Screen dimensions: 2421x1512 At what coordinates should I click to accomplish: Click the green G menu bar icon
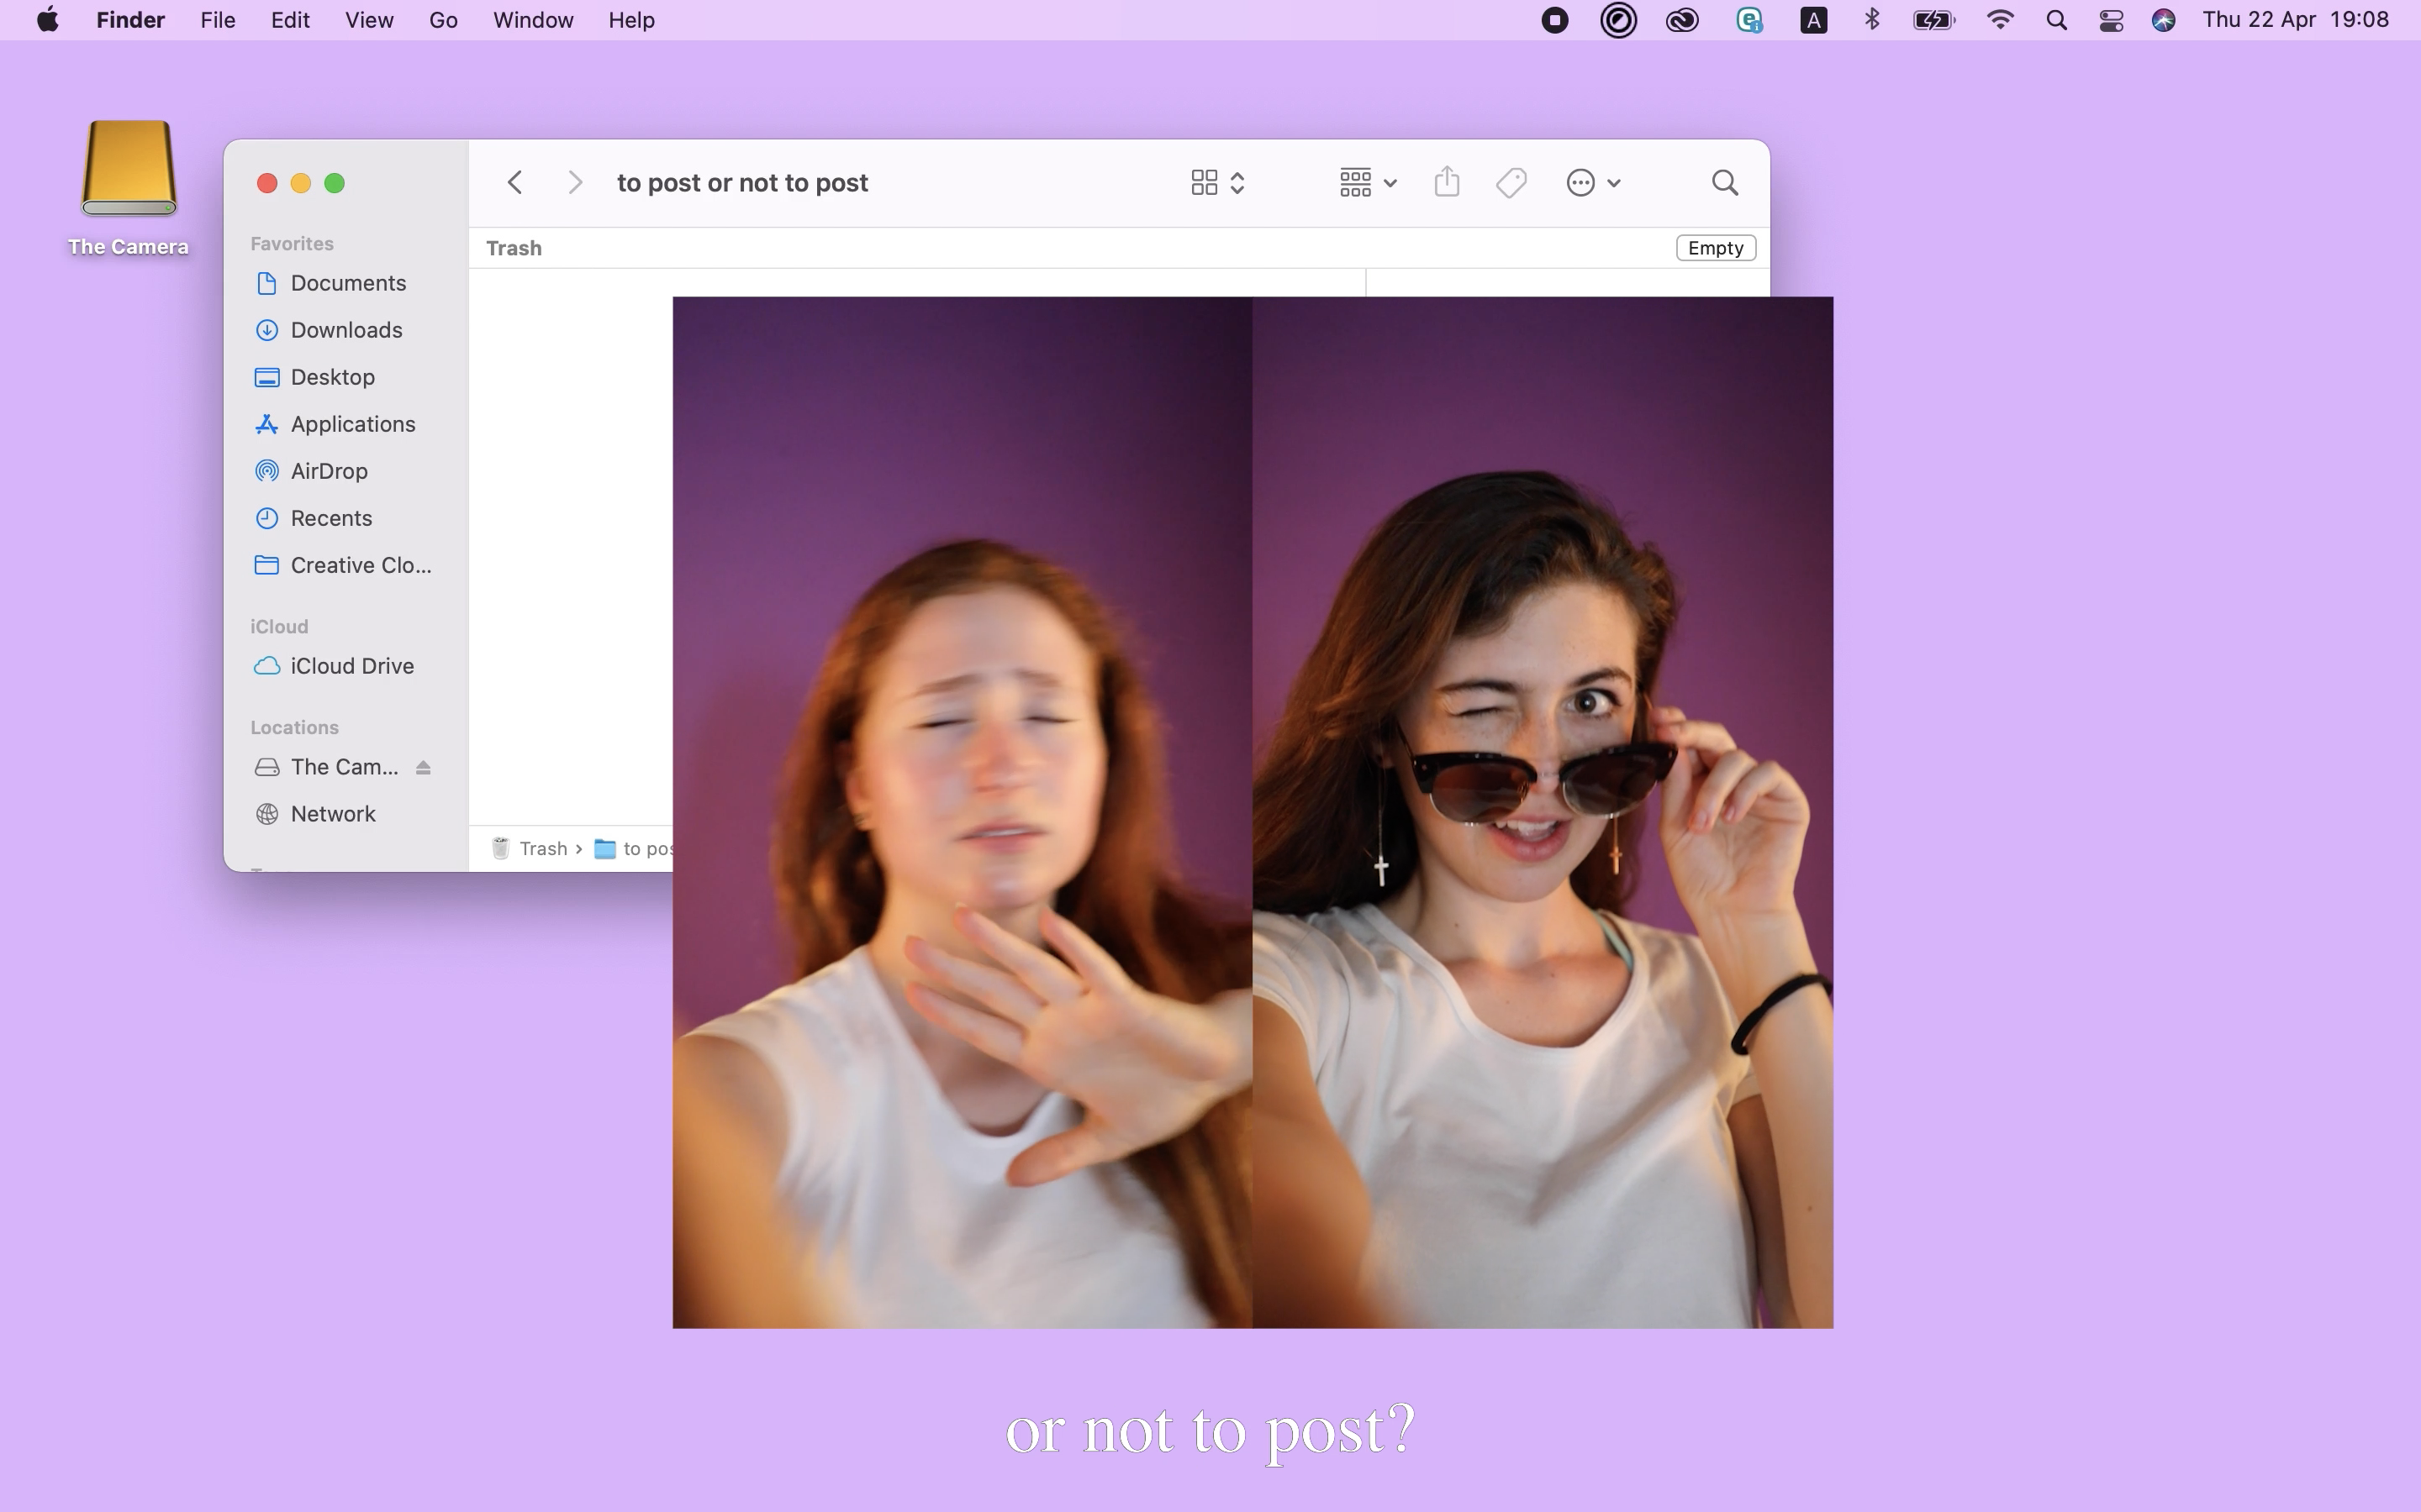pyautogui.click(x=1748, y=20)
